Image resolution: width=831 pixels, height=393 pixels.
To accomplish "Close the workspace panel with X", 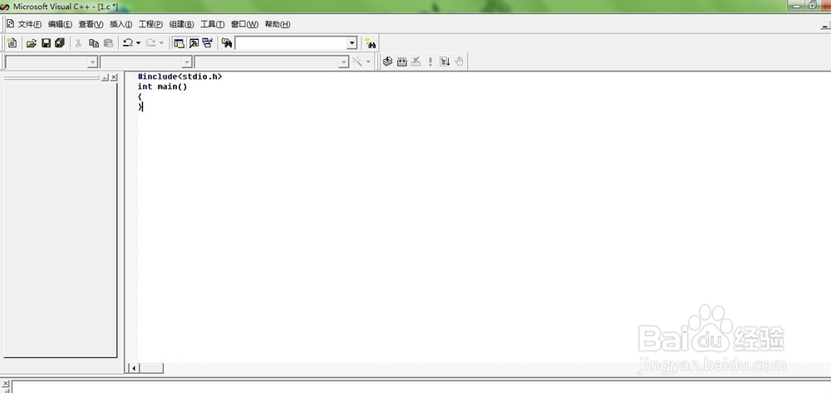I will [x=113, y=77].
